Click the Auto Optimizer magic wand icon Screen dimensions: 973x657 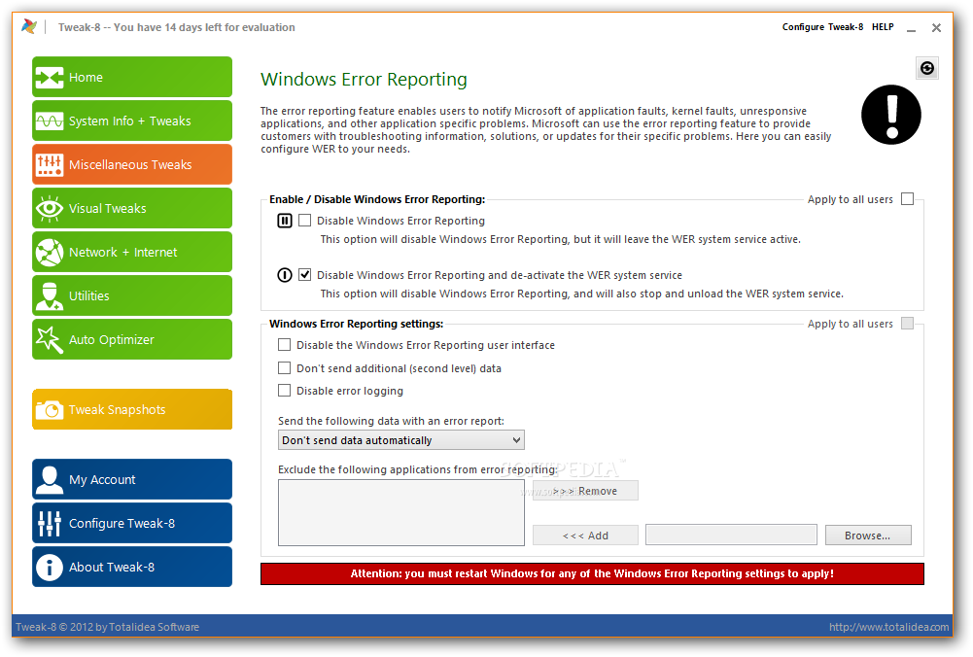[x=49, y=340]
